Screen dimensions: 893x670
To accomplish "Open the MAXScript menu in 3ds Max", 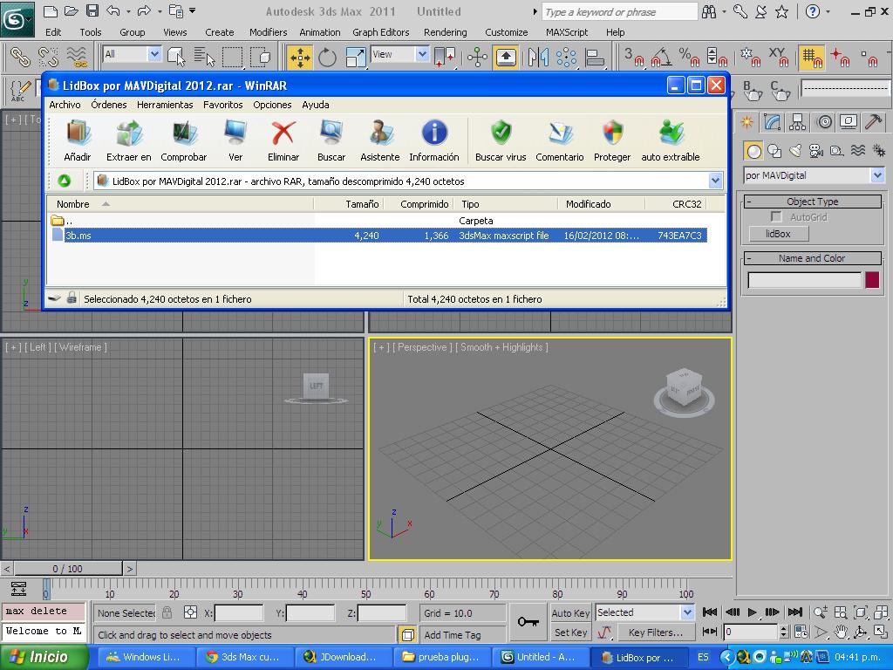I will pos(567,32).
